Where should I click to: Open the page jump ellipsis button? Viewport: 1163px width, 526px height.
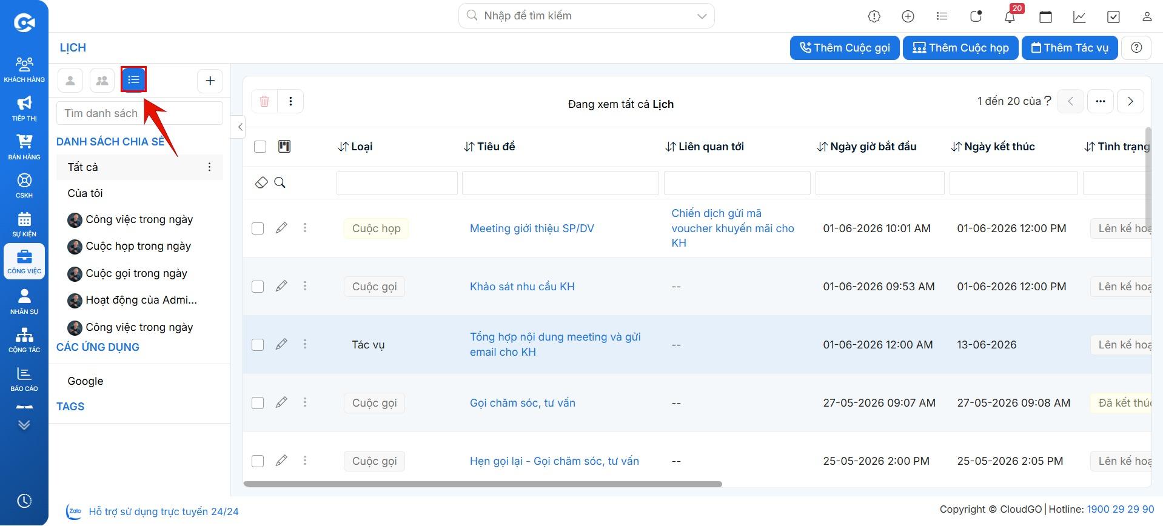click(1101, 101)
